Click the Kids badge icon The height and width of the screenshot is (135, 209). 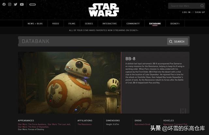click(x=33, y=5)
